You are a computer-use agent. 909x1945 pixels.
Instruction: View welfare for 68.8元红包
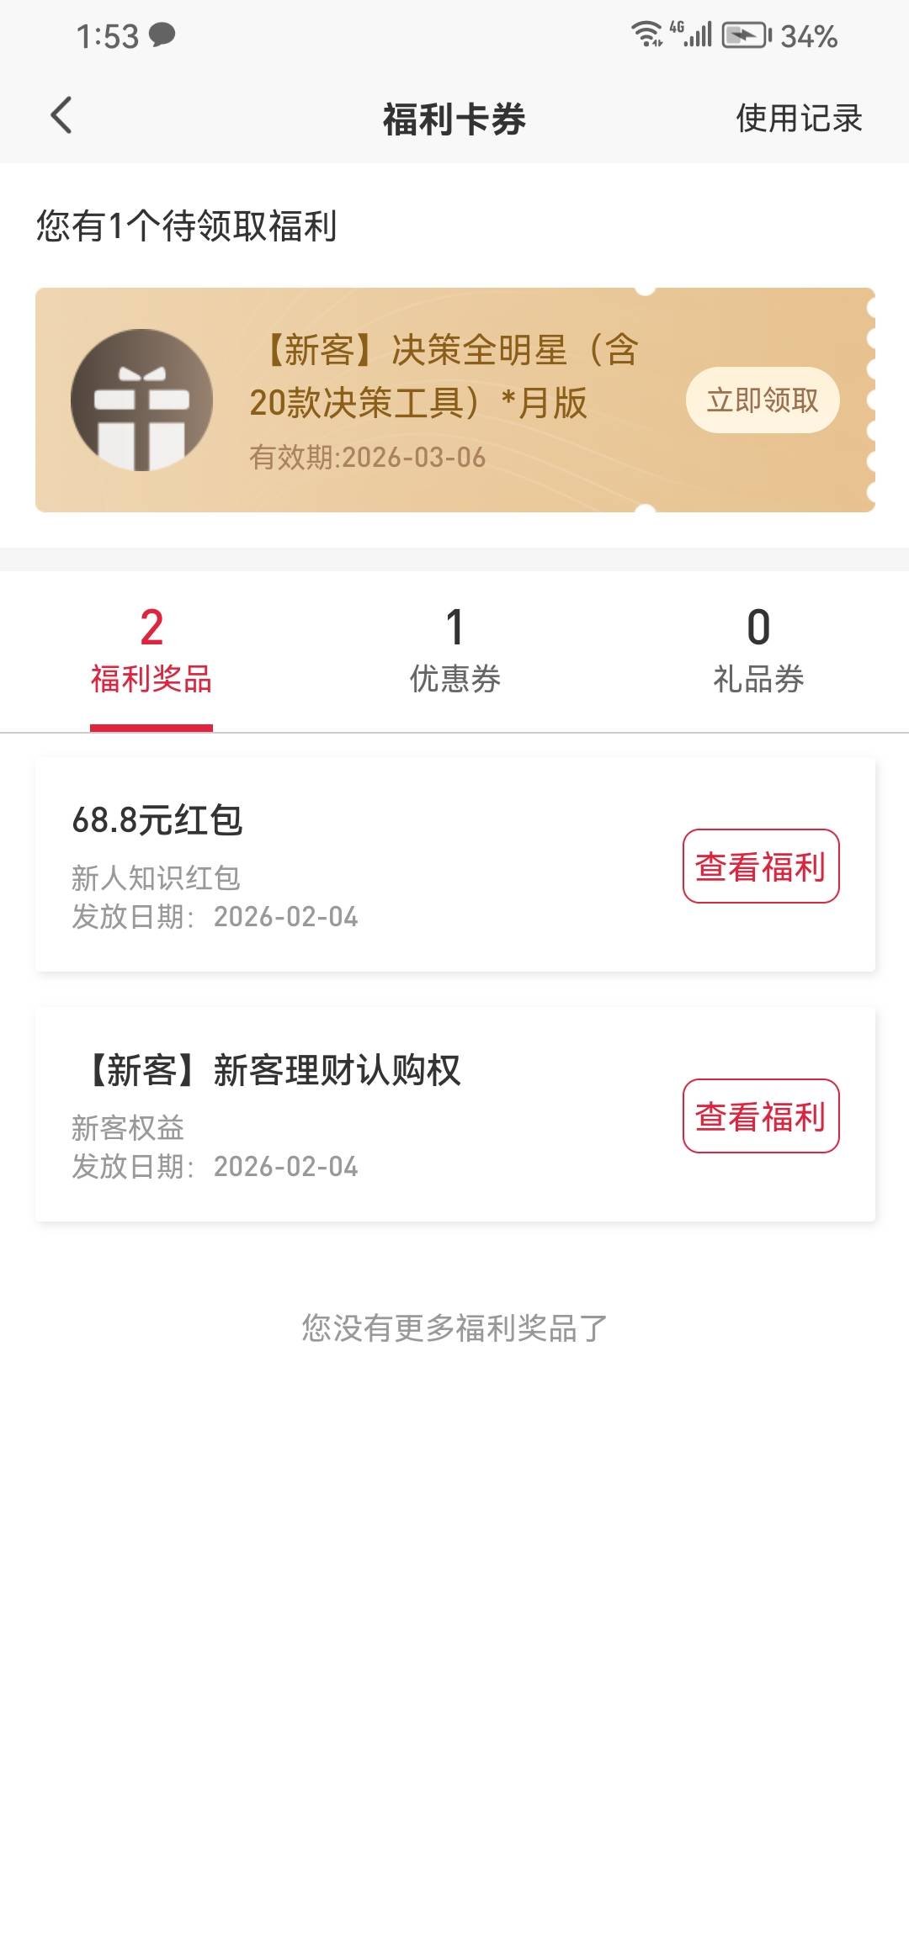[x=761, y=867]
